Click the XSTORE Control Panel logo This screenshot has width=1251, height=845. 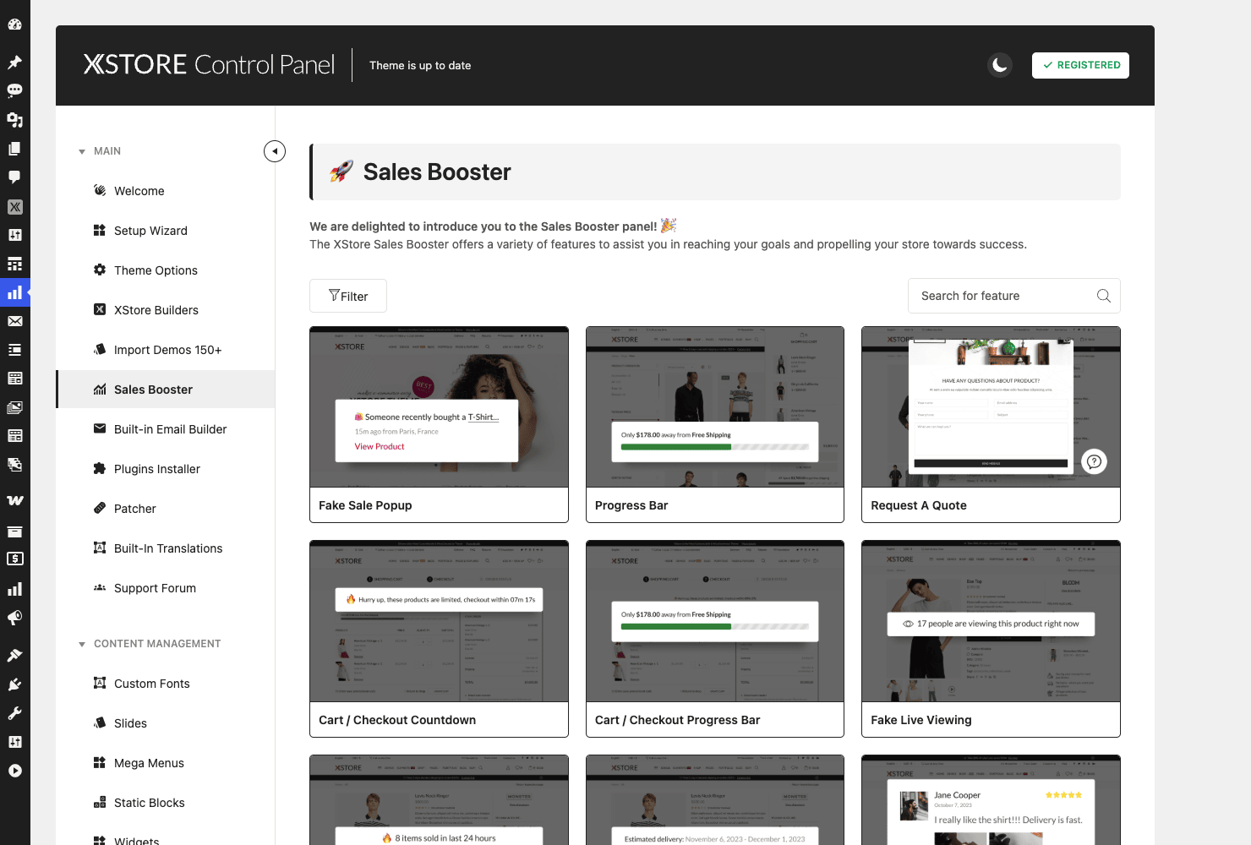click(209, 65)
